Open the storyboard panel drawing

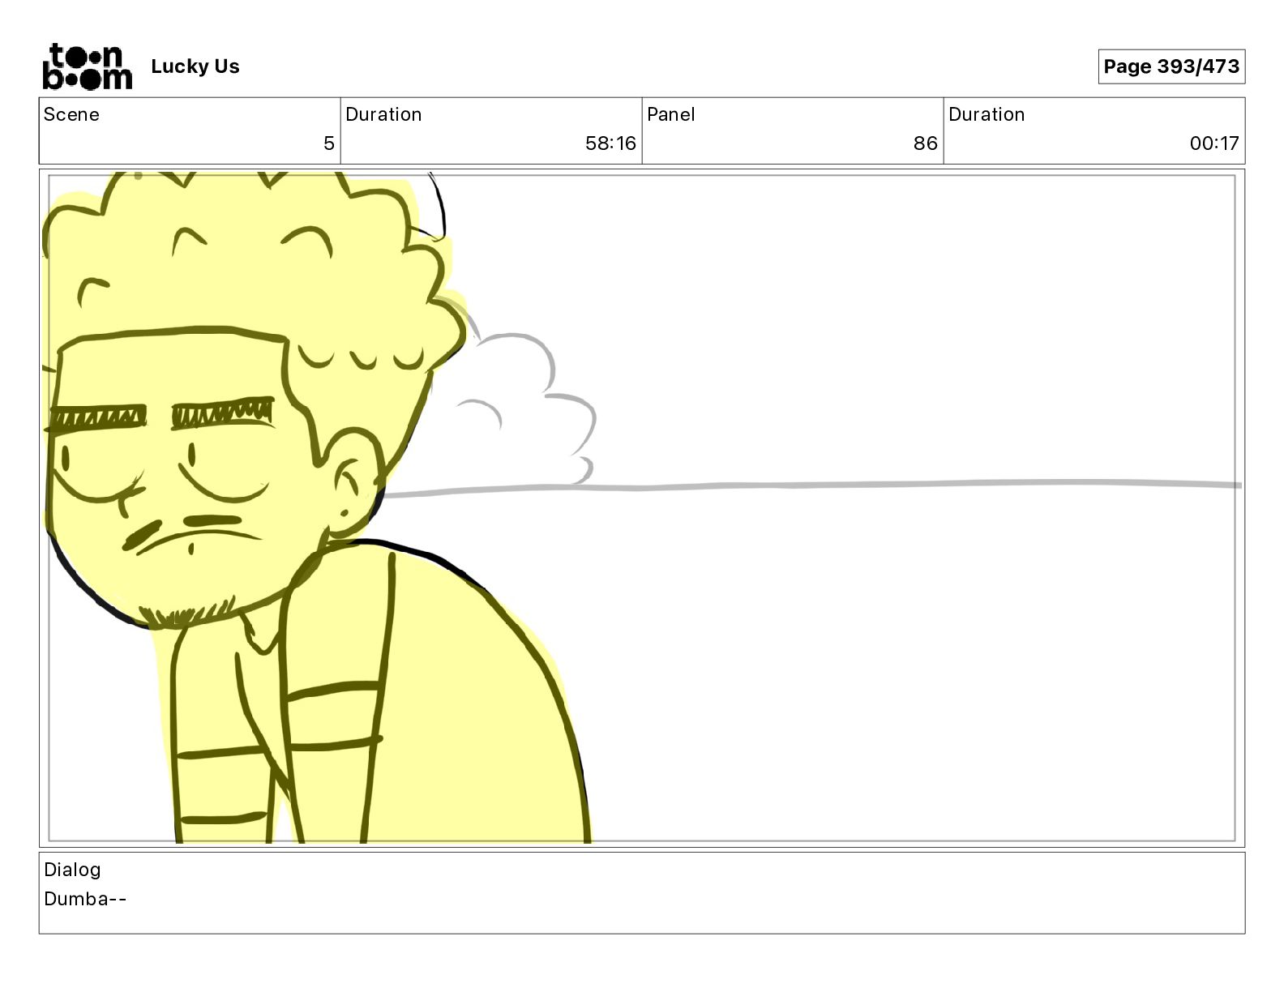point(642,508)
